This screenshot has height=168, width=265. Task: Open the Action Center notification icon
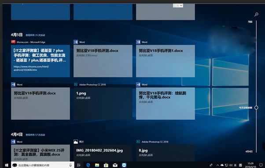coord(261,165)
